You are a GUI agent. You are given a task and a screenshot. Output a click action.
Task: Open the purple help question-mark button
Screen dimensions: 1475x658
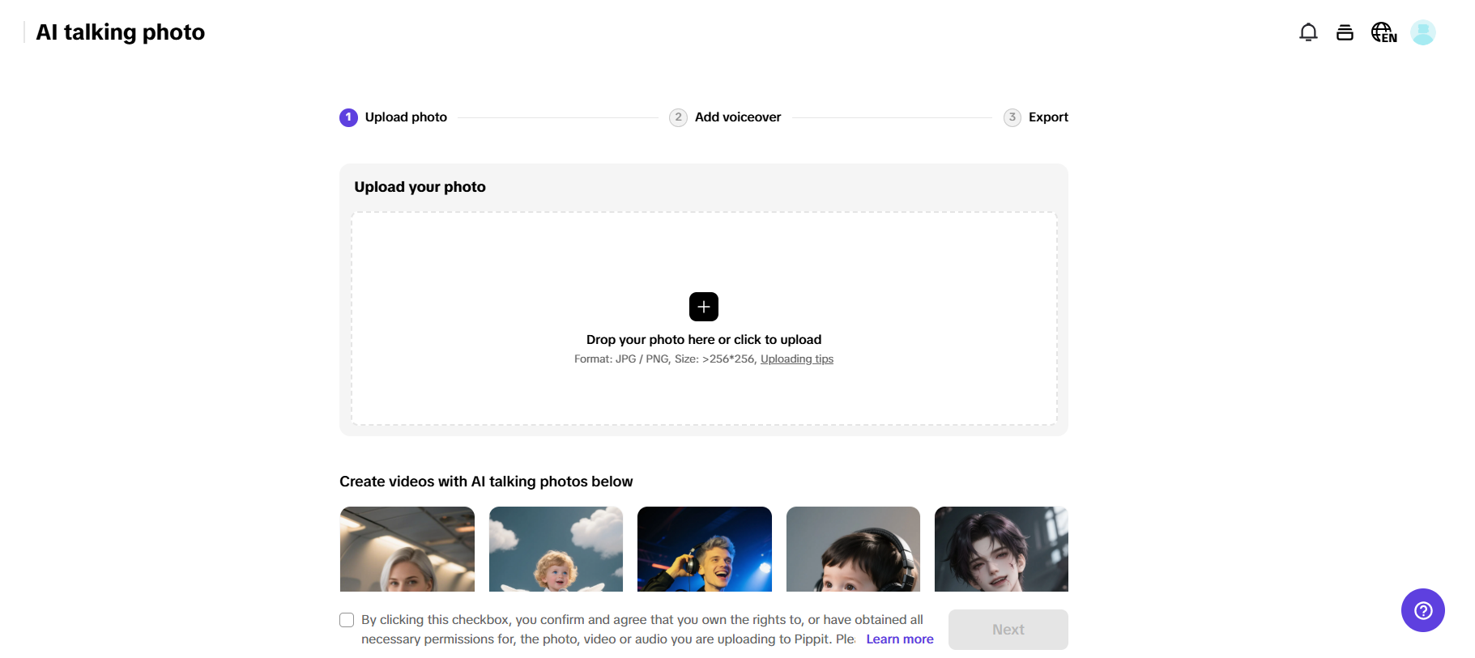pyautogui.click(x=1422, y=610)
